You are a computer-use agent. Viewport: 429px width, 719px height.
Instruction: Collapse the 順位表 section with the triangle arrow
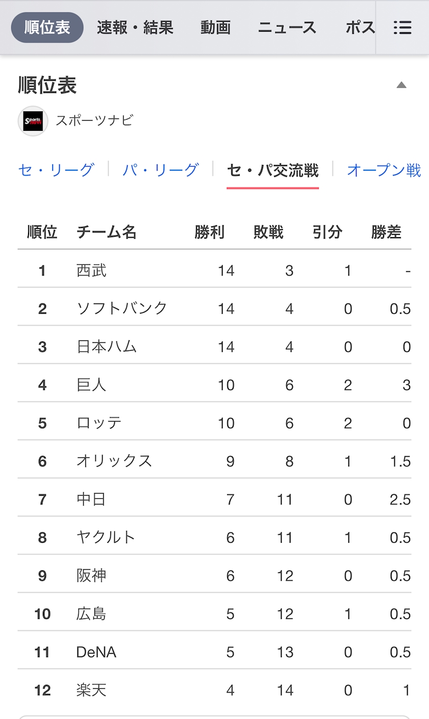[401, 85]
